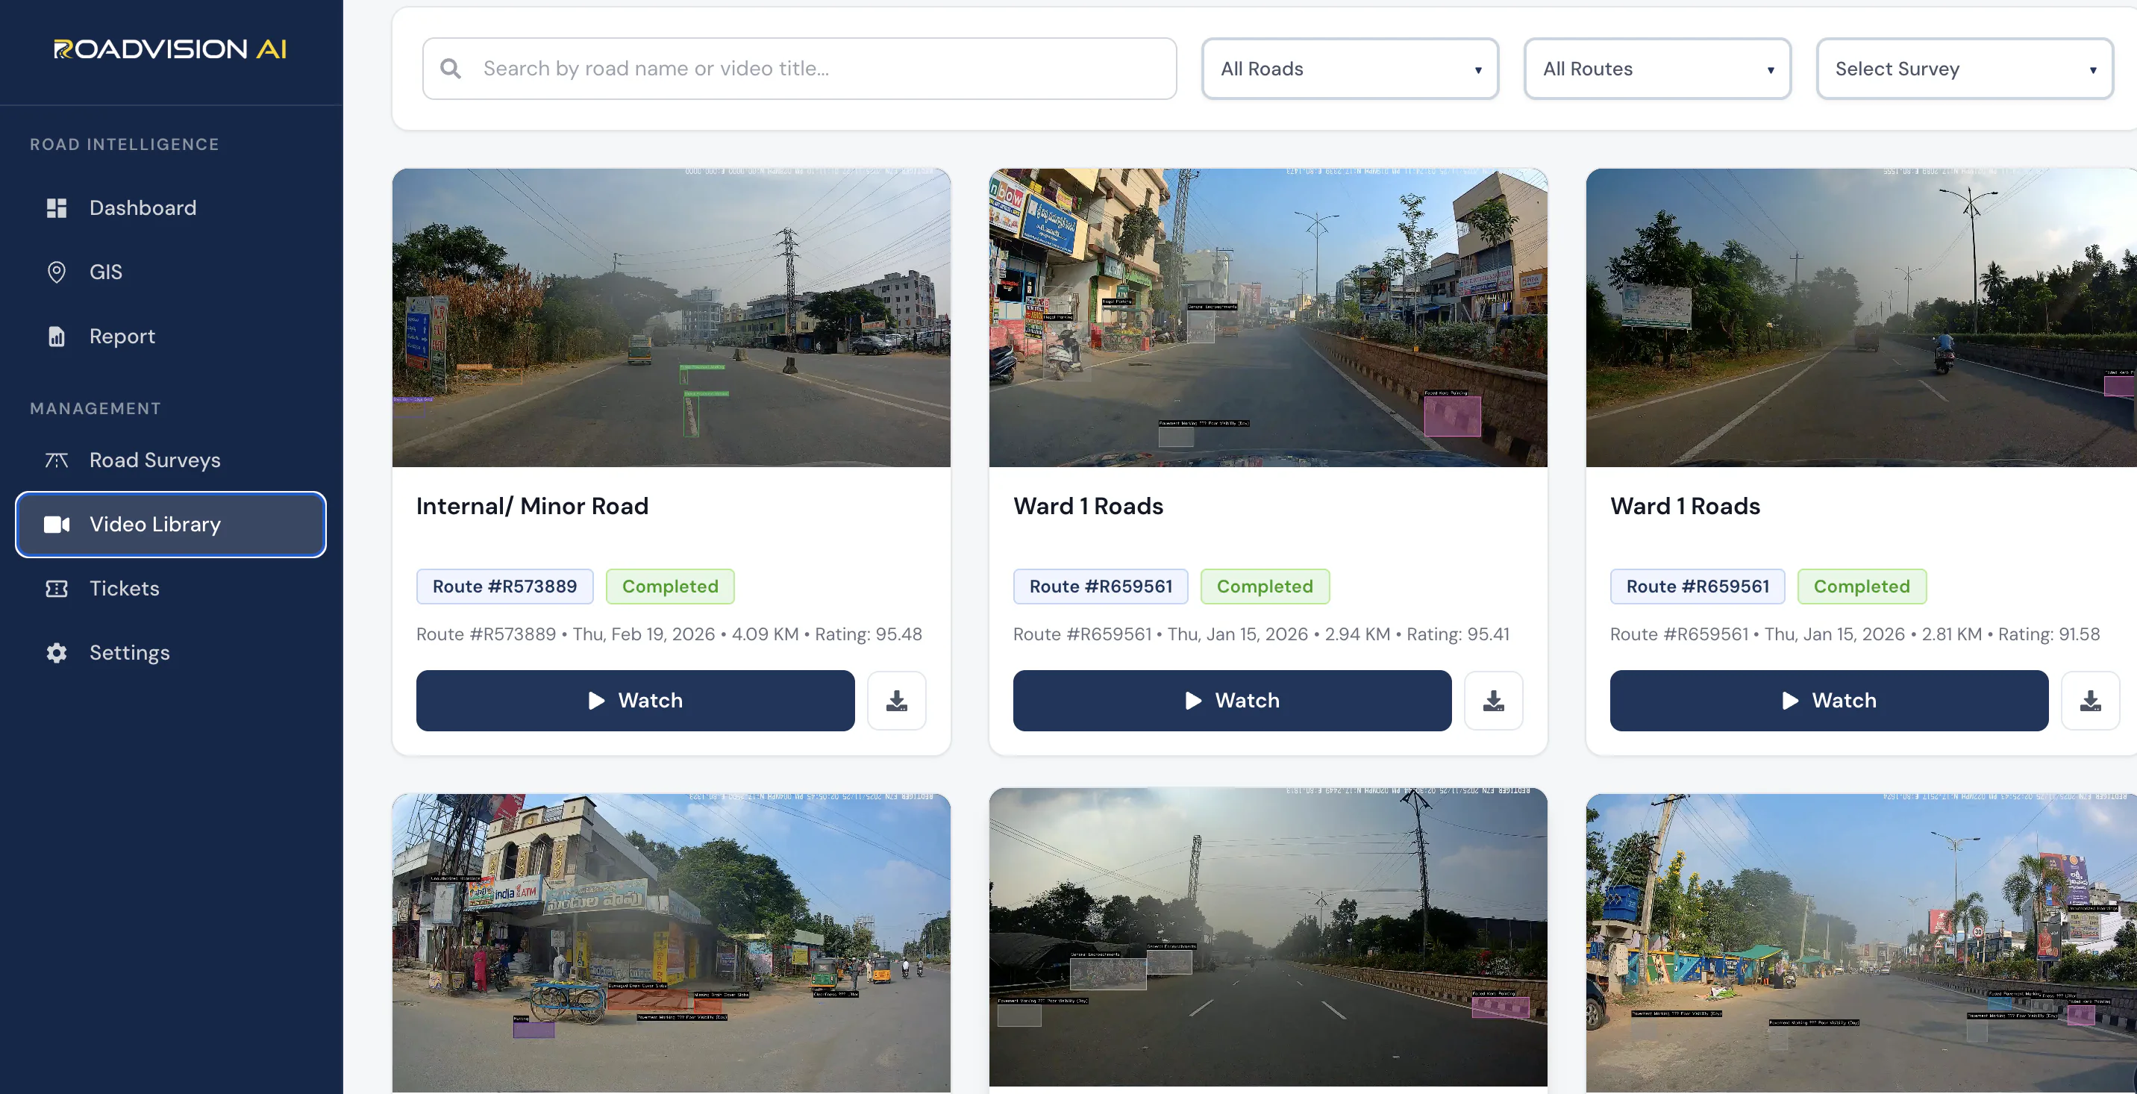Go to Dashboard menu item

[170, 208]
